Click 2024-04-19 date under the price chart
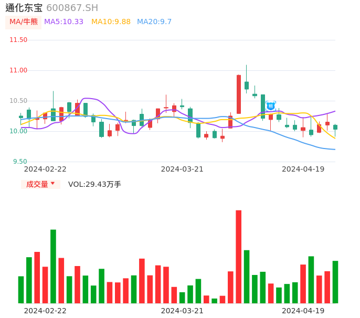Image resolution: width=360 pixels, height=318 pixels. coord(303,169)
